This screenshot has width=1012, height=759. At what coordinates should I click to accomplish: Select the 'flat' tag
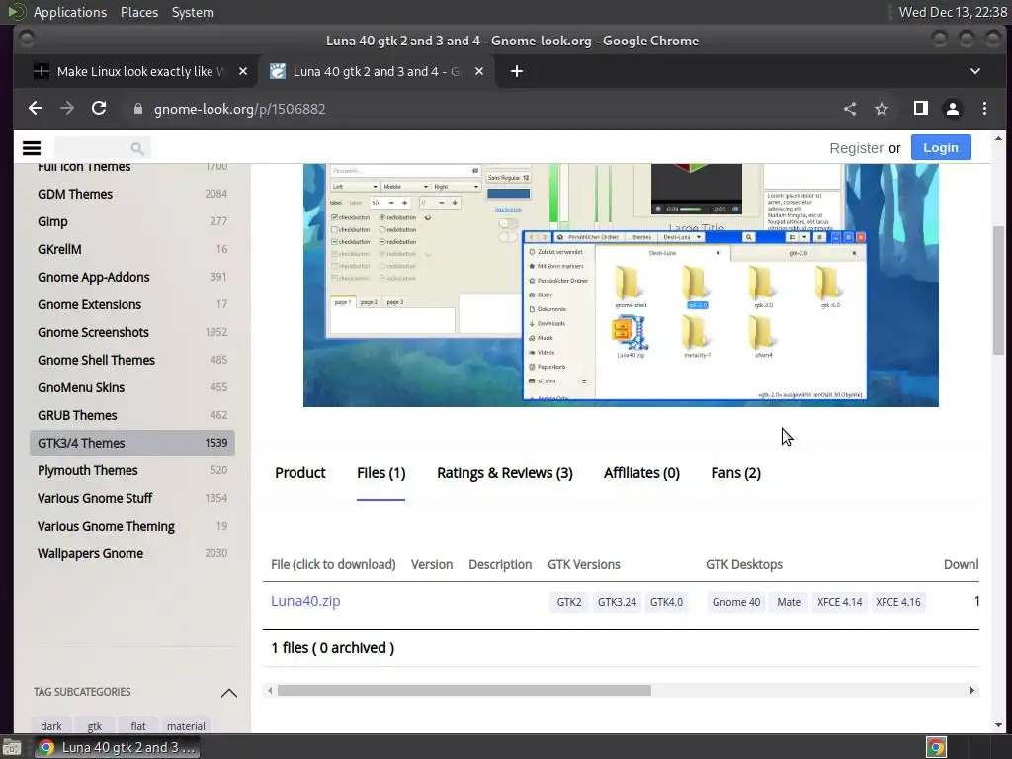coord(138,726)
